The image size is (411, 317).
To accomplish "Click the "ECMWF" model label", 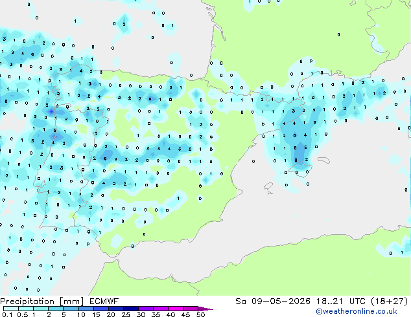I will coord(104,301).
